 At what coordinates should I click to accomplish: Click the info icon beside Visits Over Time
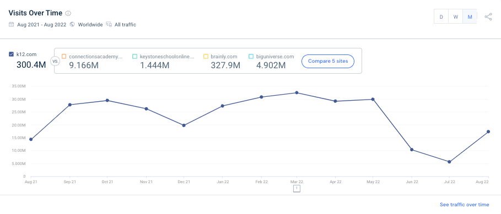click(68, 13)
